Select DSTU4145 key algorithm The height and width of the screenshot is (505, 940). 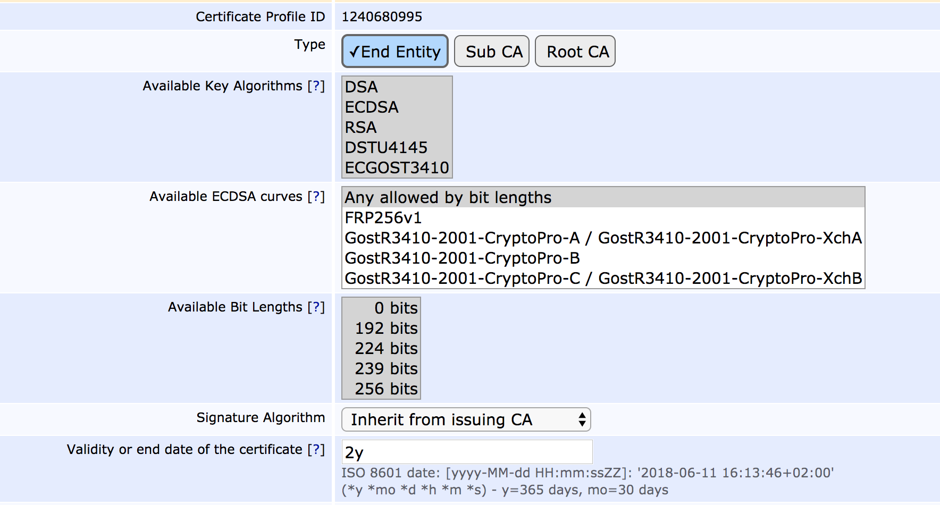point(397,148)
